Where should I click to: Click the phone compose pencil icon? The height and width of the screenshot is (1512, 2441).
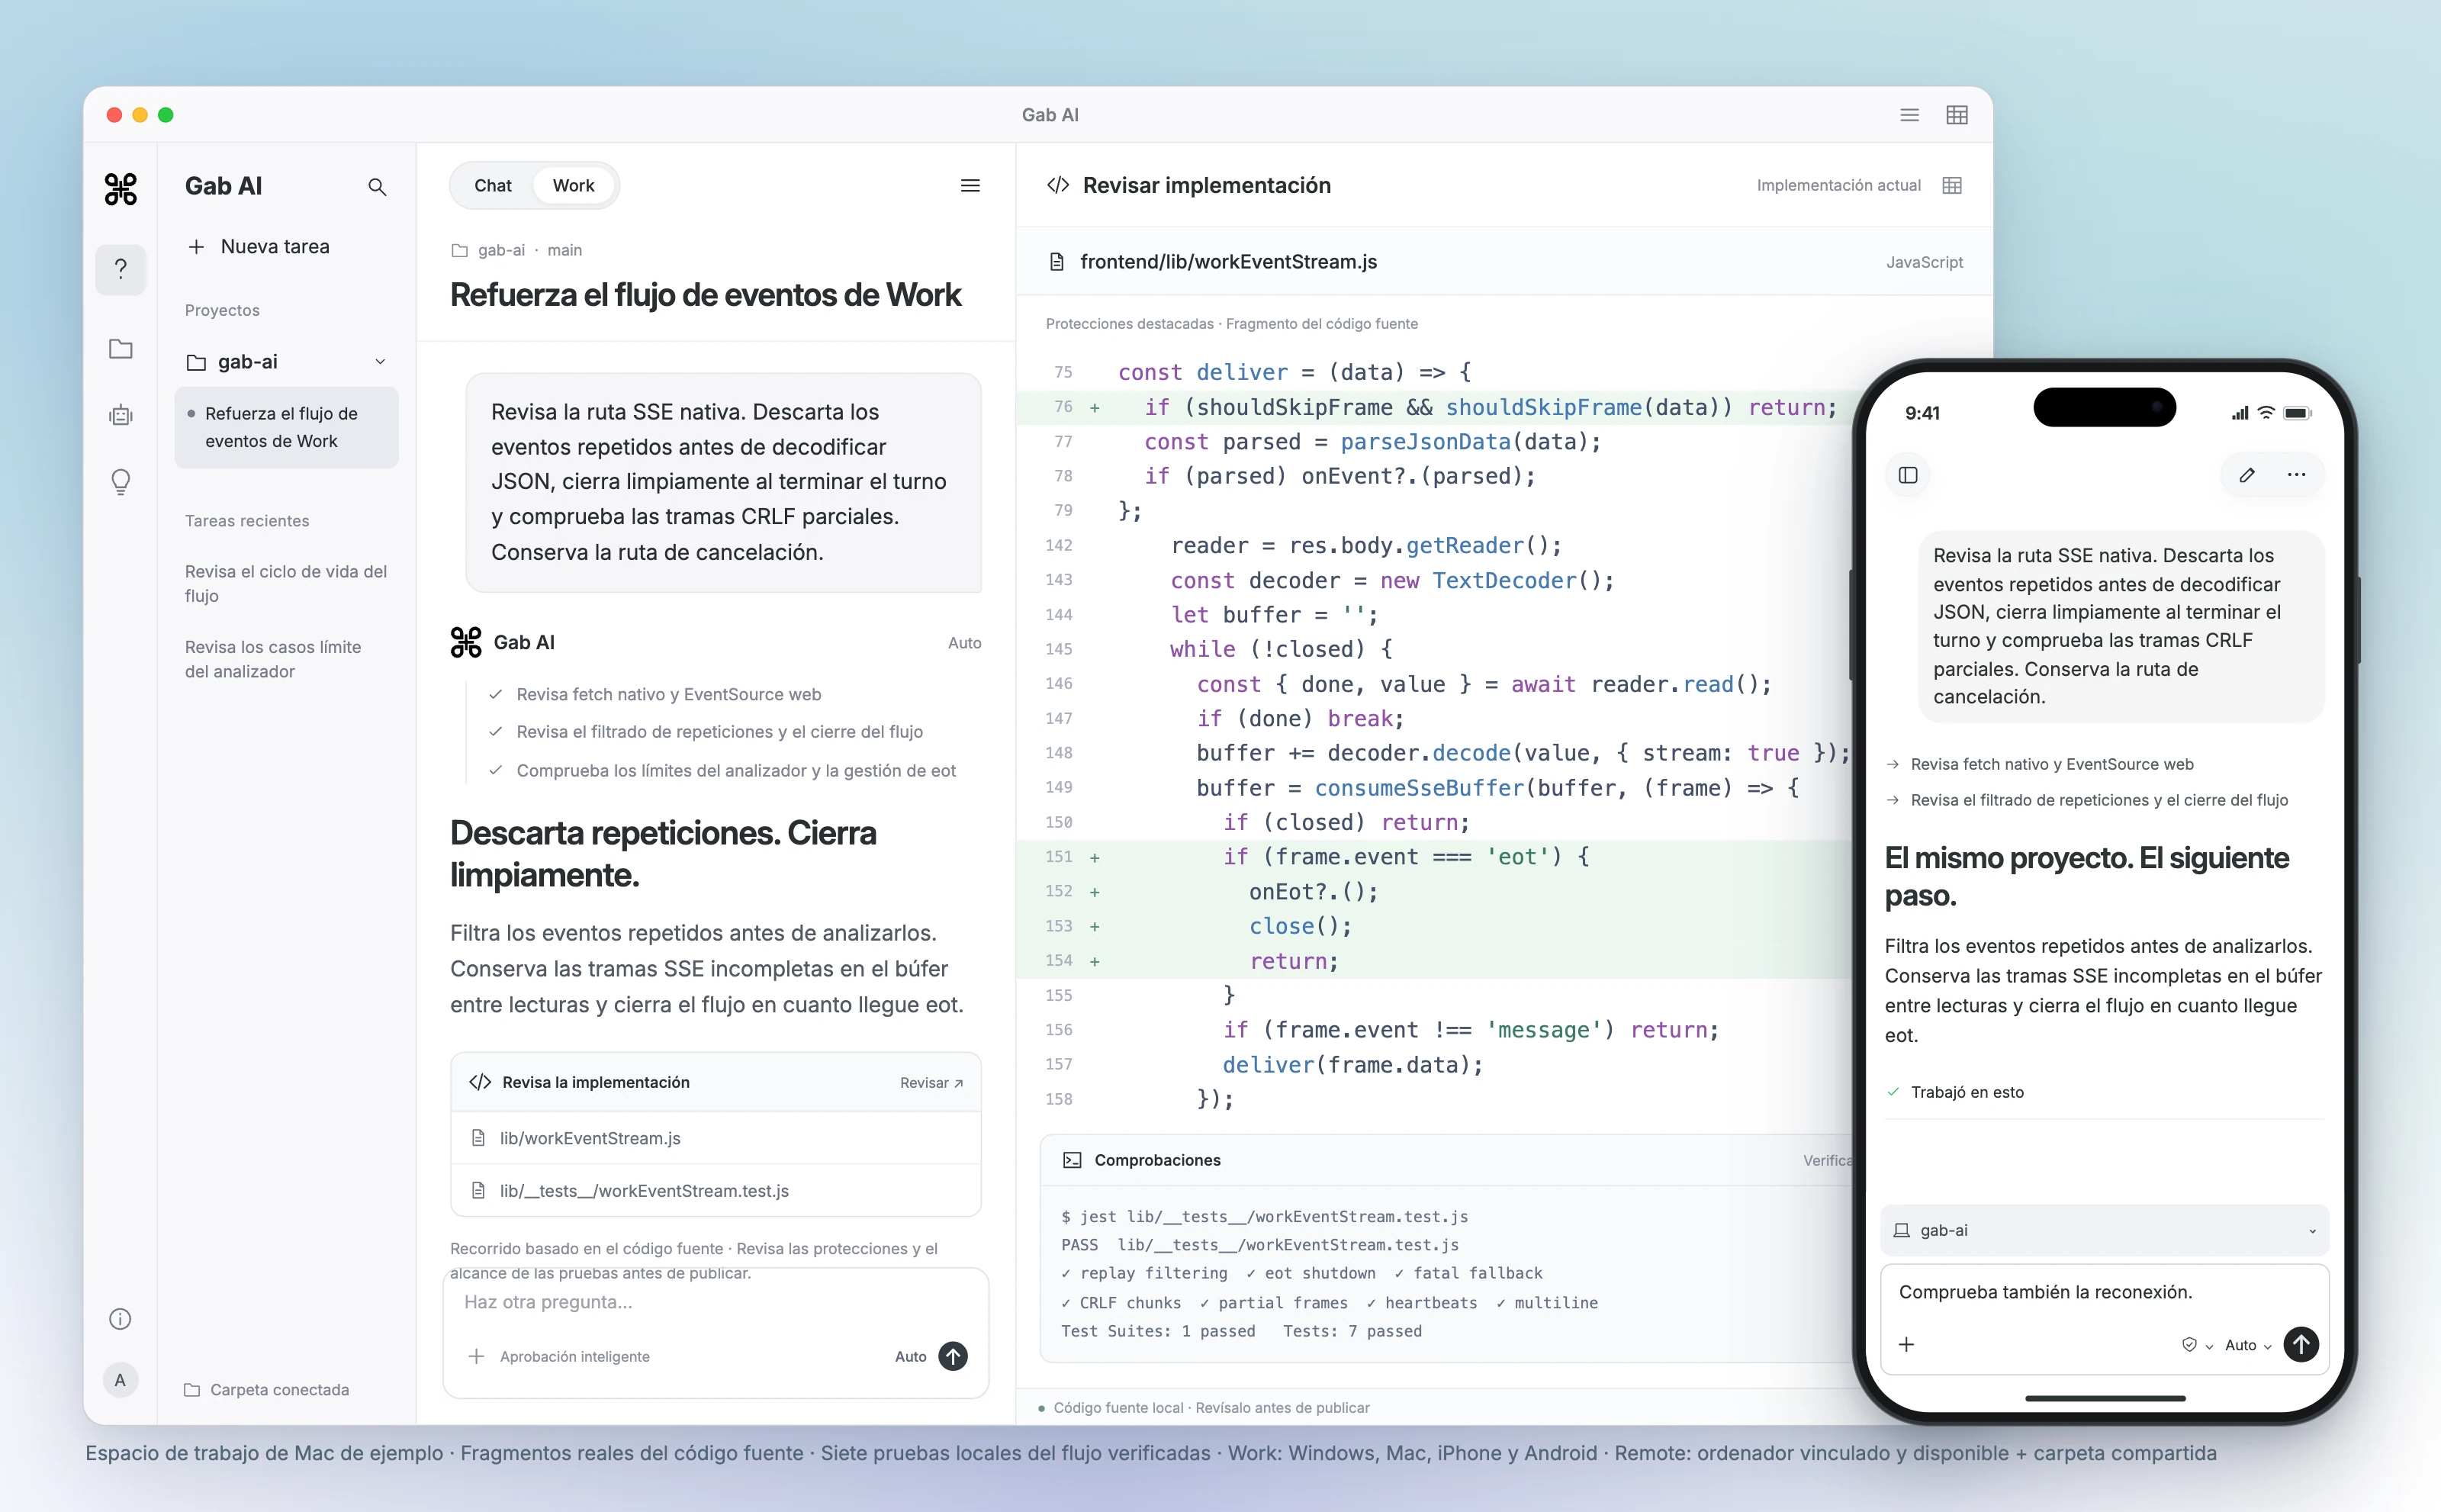coord(2247,475)
